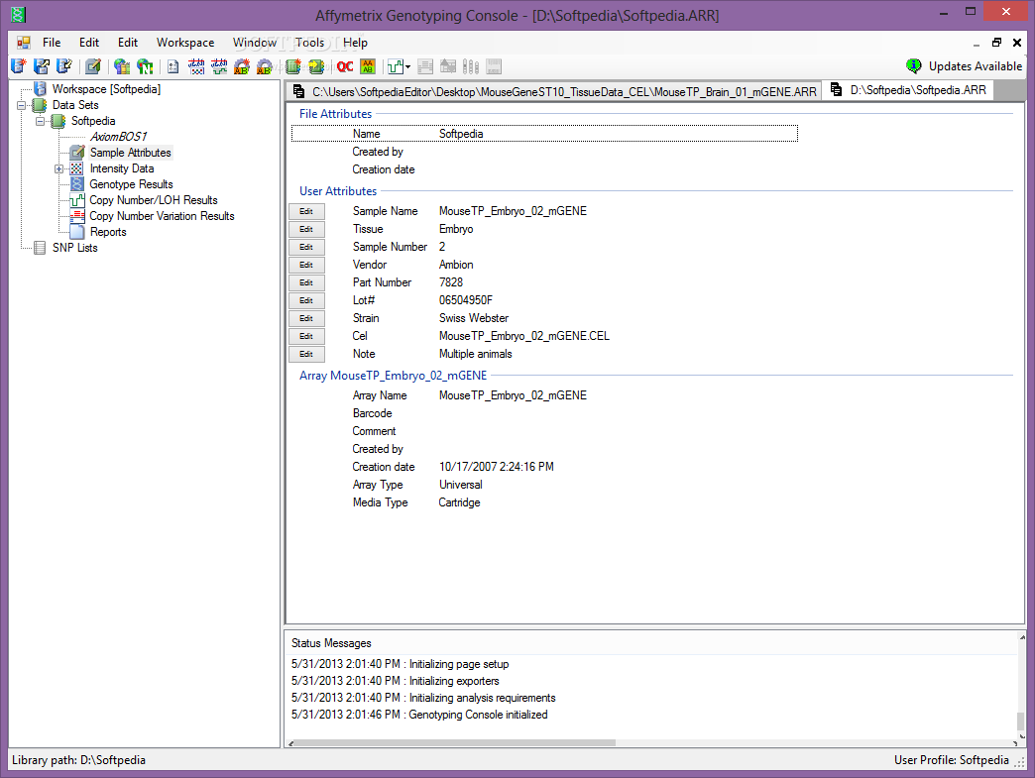Click the edit sample attributes pencil icon

point(93,66)
